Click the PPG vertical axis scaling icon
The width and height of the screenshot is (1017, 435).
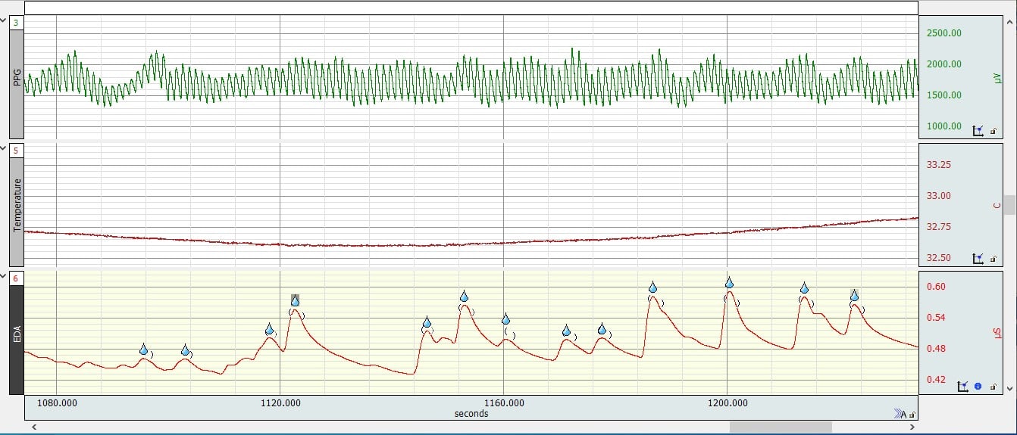click(x=978, y=131)
